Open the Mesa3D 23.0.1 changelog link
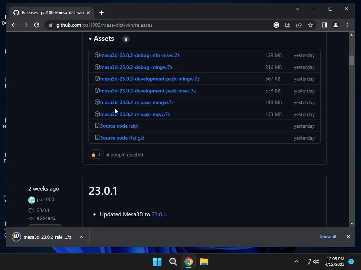This screenshot has width=361, height=270. [158, 214]
